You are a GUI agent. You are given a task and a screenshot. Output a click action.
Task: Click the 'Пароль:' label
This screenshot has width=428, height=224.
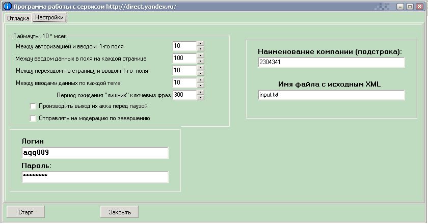tap(37, 165)
